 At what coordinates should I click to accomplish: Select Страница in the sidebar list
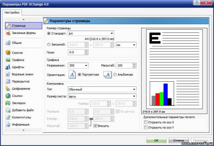(24, 26)
